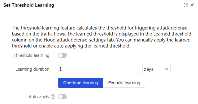Click the white knob of the Threshold learning switch
The width and height of the screenshot is (198, 104).
(60, 55)
